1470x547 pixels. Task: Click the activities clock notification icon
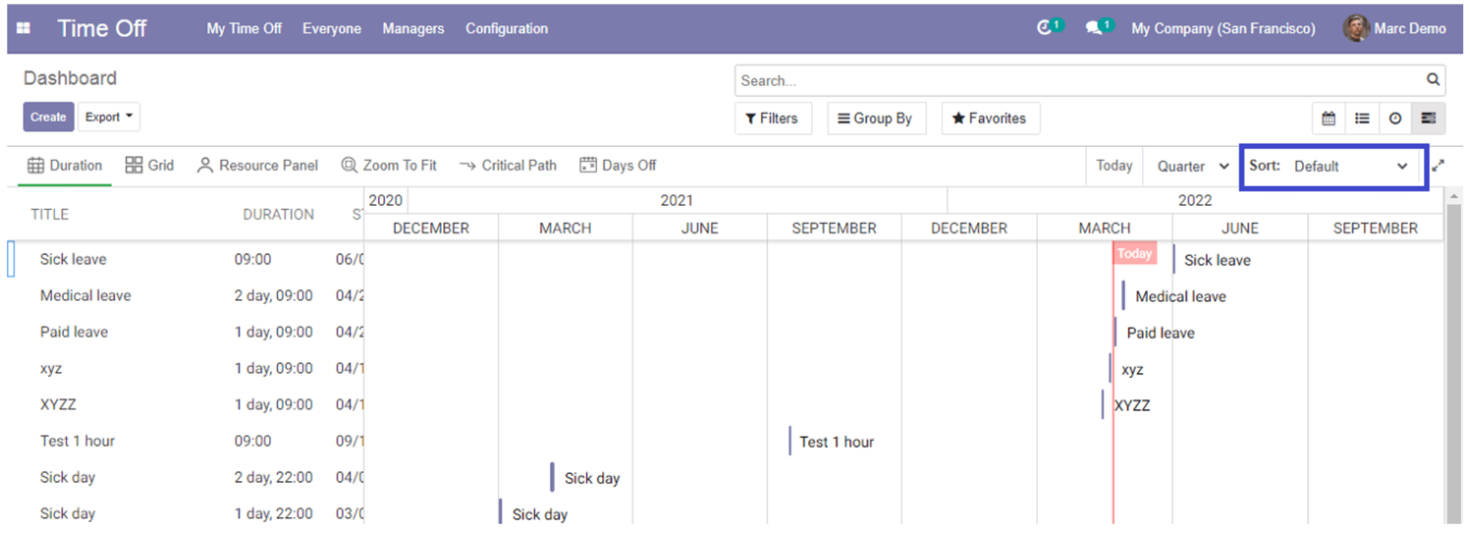click(x=1044, y=28)
